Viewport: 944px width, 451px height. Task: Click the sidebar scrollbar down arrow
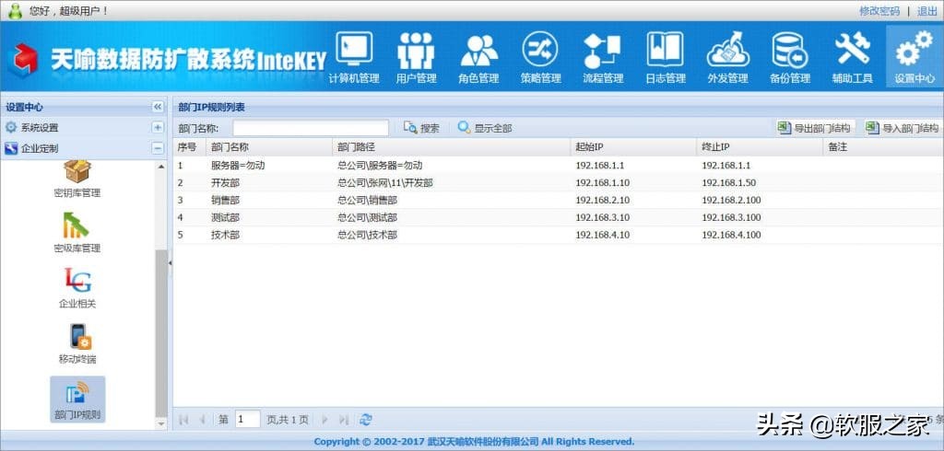tap(161, 424)
